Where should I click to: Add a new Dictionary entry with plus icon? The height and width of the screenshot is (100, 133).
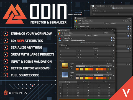click(113, 45)
